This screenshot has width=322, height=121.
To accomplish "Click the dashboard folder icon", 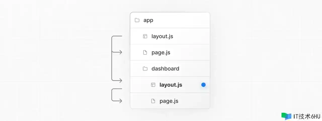I will [145, 68].
